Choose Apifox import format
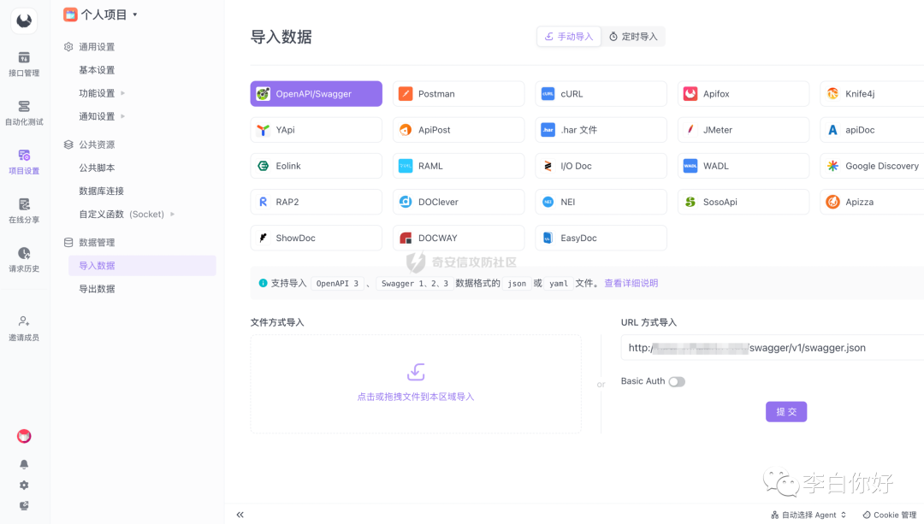The image size is (924, 524). 743,94
